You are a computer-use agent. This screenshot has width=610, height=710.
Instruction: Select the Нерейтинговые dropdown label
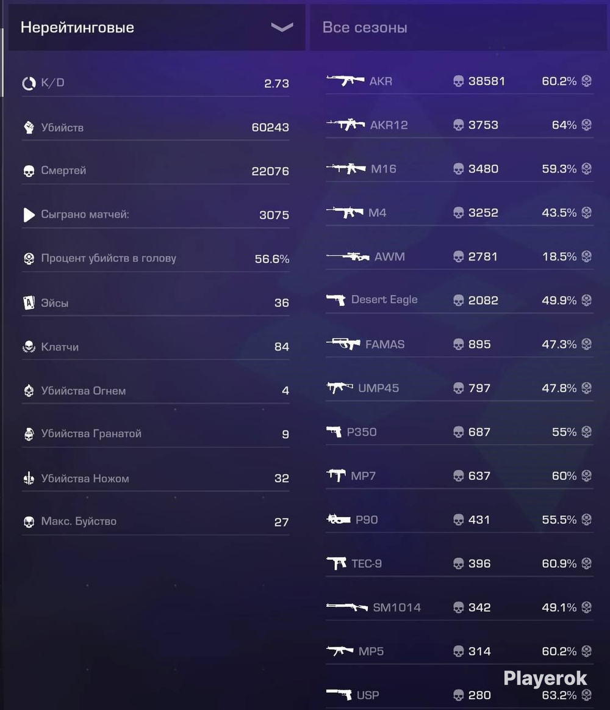click(77, 27)
